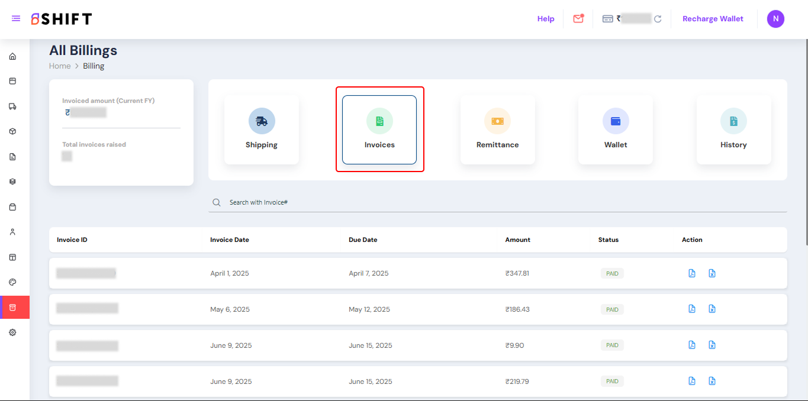Image resolution: width=808 pixels, height=401 pixels.
Task: Download Excel file for the ₹186.43 invoice
Action: point(712,309)
